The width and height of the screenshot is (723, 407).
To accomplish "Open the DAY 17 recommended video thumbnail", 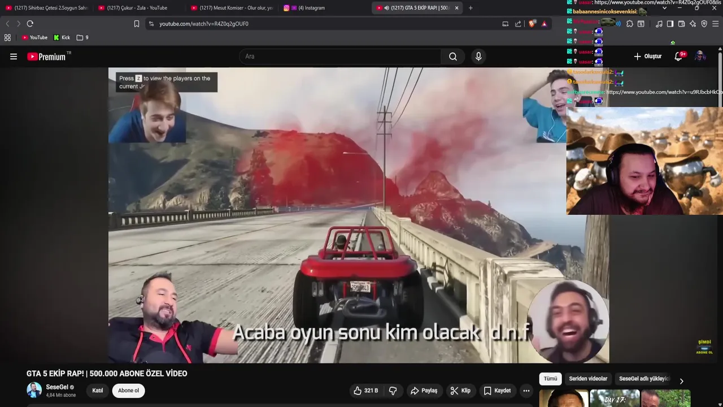I will (x=615, y=398).
